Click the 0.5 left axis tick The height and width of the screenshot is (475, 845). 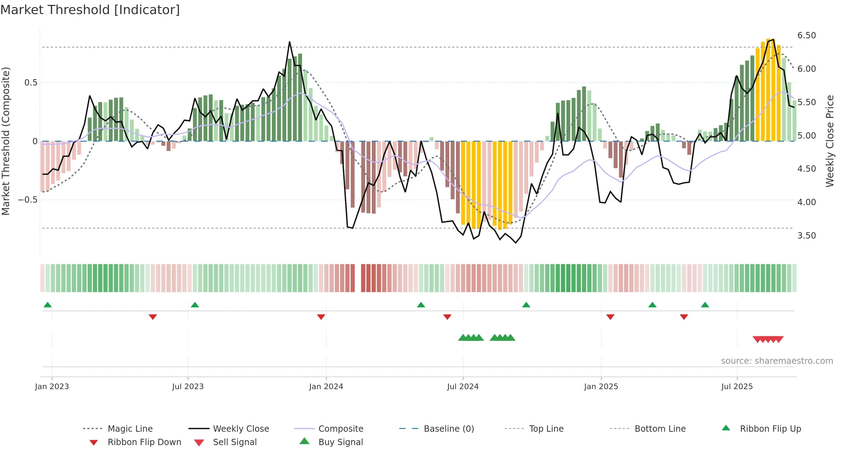pos(31,83)
